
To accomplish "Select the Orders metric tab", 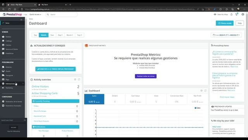I will [x=115, y=99].
